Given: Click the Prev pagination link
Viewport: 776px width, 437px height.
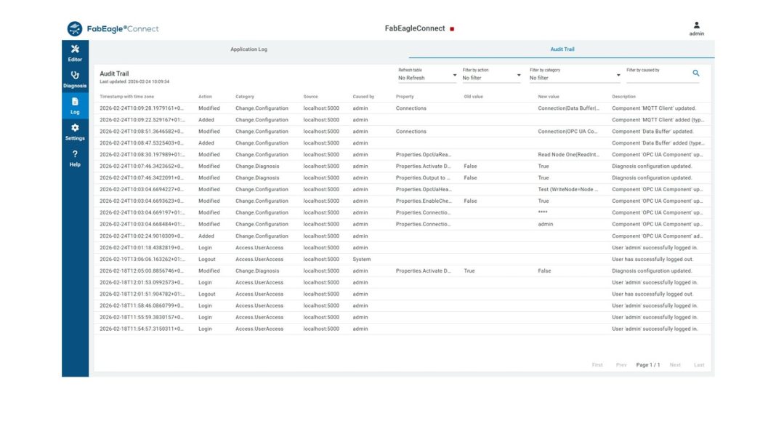Looking at the screenshot, I should (621, 365).
